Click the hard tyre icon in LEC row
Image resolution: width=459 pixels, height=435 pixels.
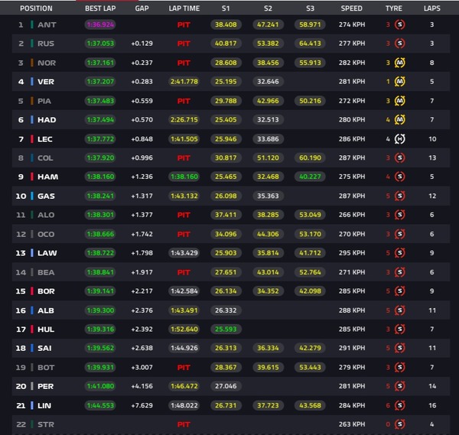click(x=399, y=139)
